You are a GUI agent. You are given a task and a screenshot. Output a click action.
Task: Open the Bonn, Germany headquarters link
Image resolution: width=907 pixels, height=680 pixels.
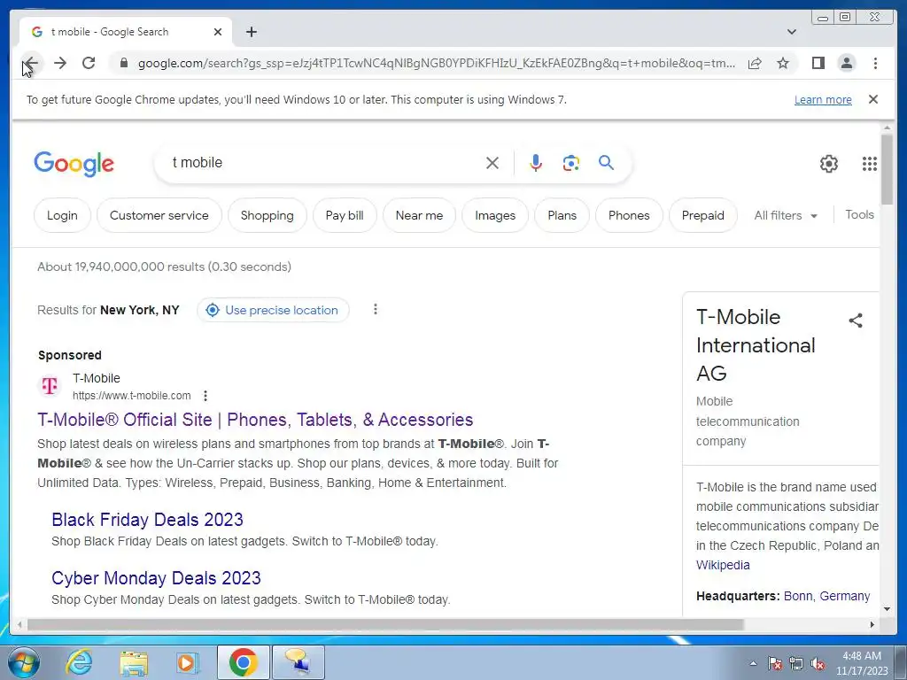pos(826,596)
